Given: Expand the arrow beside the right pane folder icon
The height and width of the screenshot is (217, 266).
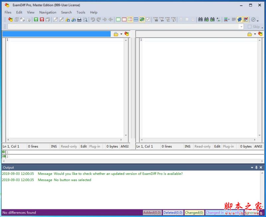Looking at the screenshot, I should tap(255, 34).
